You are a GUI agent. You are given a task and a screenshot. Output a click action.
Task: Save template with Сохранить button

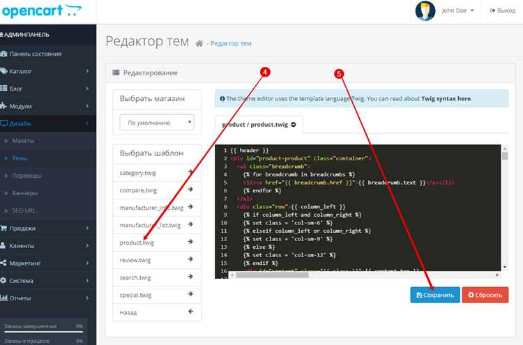coord(435,295)
